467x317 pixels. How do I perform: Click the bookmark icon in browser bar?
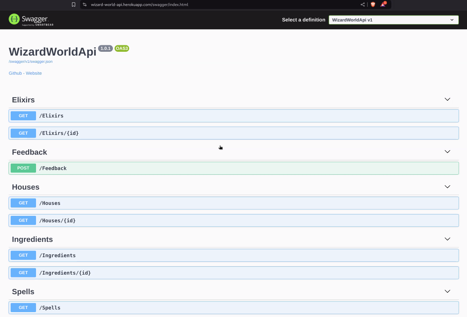click(74, 4)
